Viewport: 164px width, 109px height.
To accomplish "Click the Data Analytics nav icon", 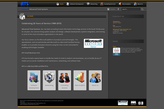I will tap(120, 4).
